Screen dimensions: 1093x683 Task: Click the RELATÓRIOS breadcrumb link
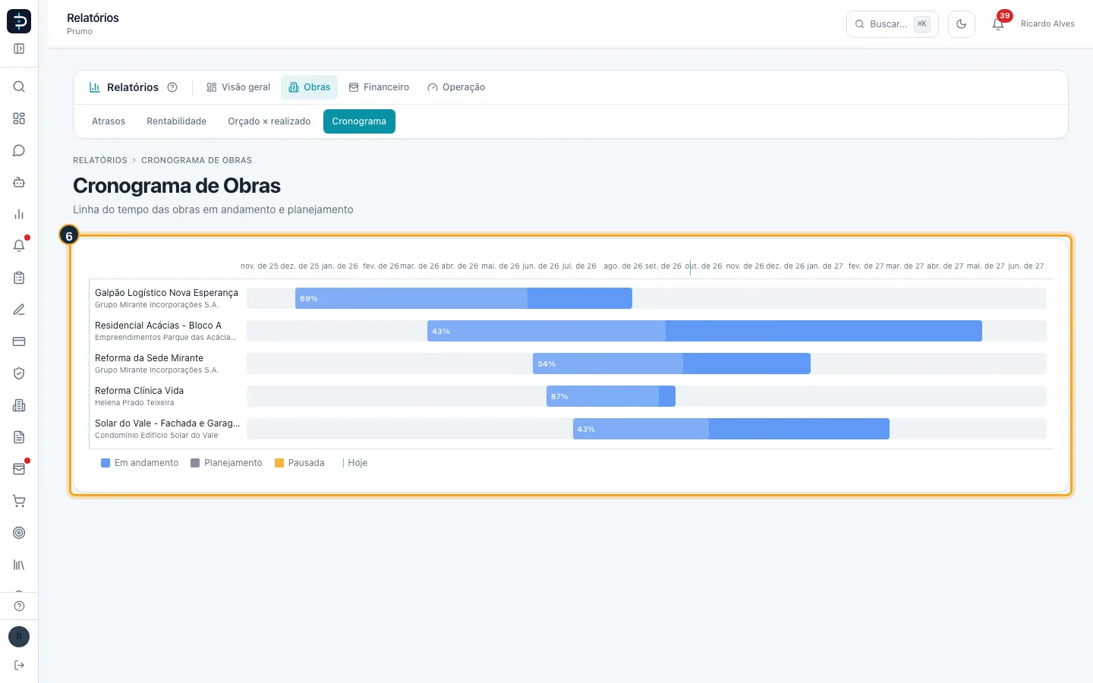click(100, 160)
